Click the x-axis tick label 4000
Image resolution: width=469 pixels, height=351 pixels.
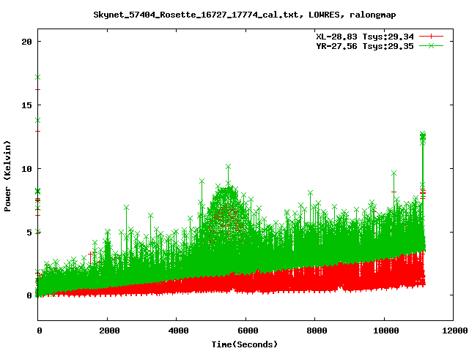(x=179, y=331)
